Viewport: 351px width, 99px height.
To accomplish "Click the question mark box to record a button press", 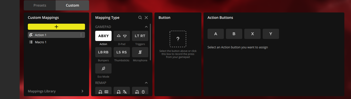I will [x=178, y=39].
